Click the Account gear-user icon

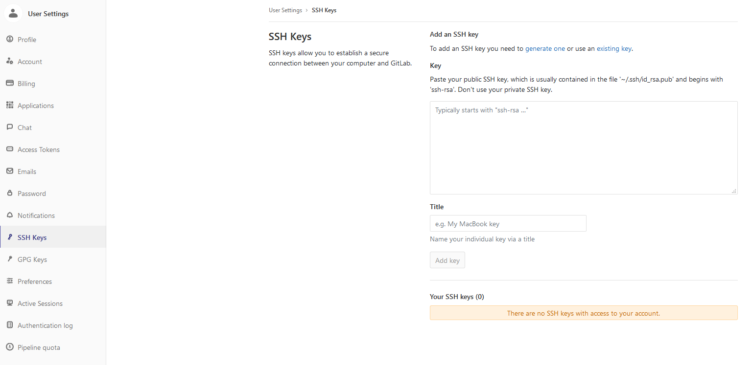10,62
